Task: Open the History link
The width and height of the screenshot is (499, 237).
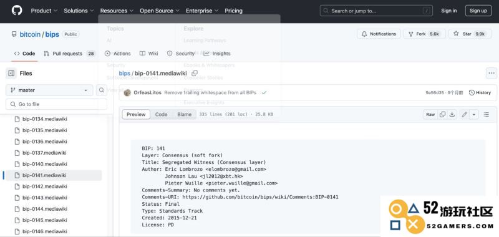Action: click(480, 92)
